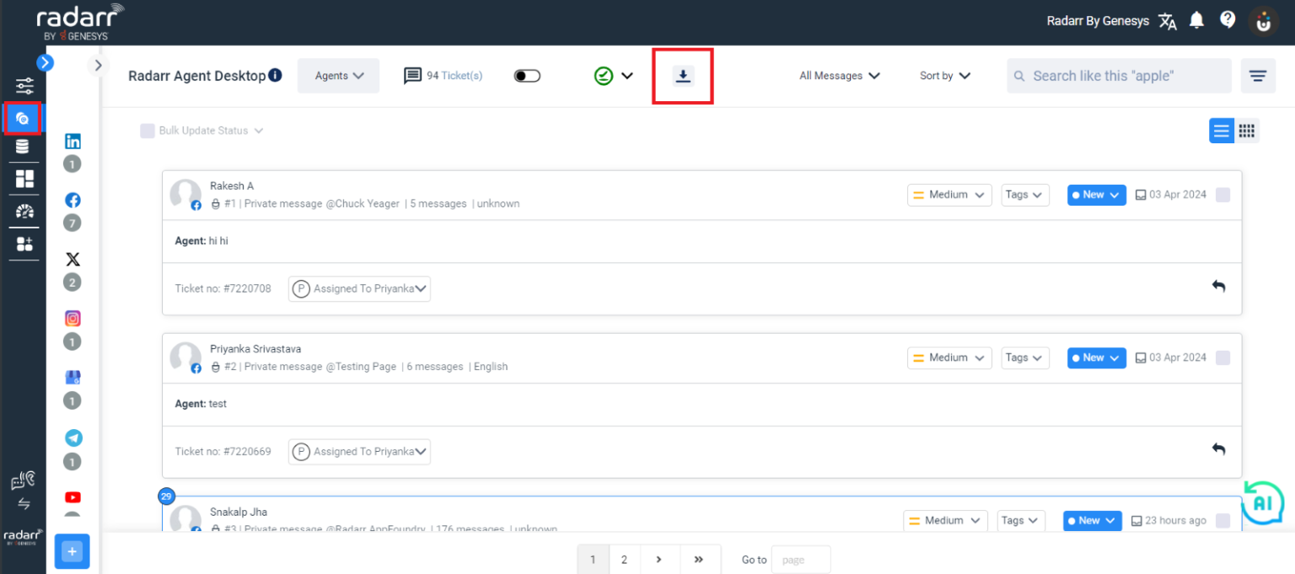Flip the toggle switch next to 94 Tickets
This screenshot has height=574, width=1295.
click(527, 75)
